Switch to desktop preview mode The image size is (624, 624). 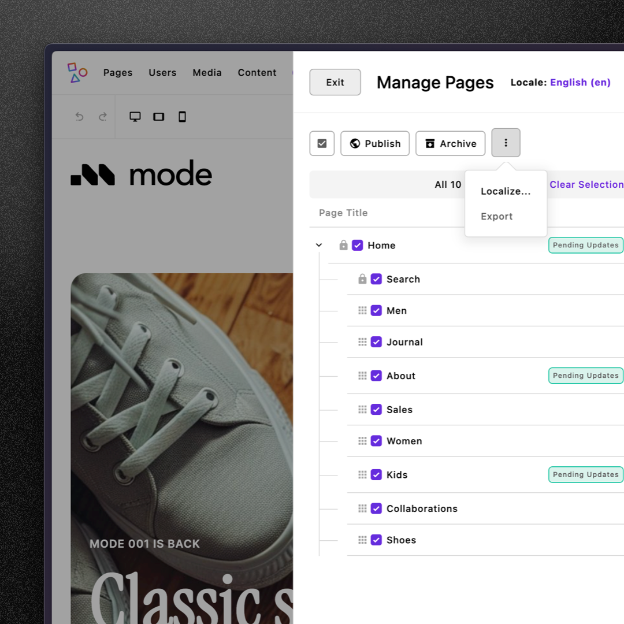[135, 116]
